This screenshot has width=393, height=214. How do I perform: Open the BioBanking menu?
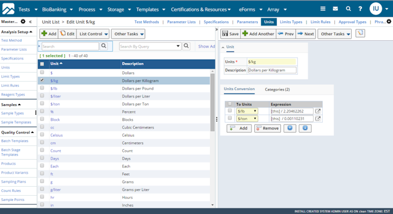coord(58,9)
